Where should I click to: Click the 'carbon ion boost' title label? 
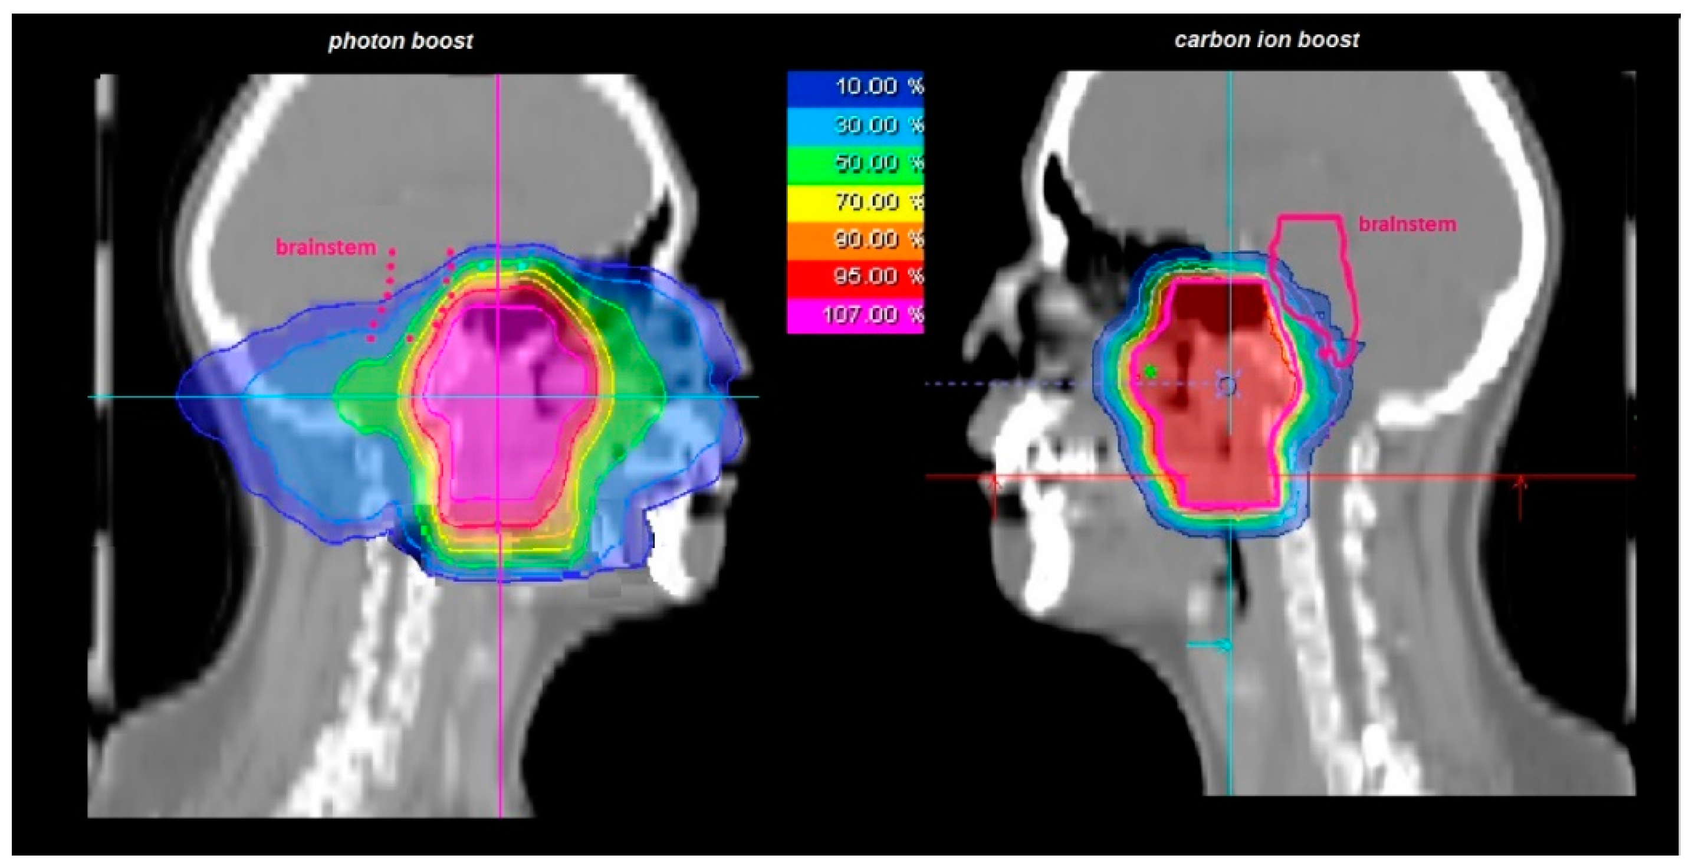tap(1266, 40)
